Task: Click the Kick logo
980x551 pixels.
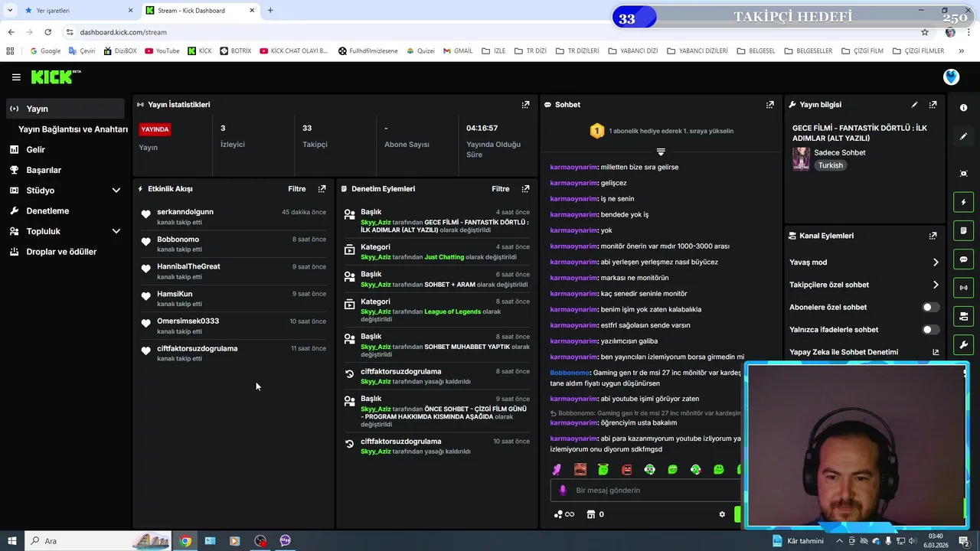Action: tap(55, 77)
